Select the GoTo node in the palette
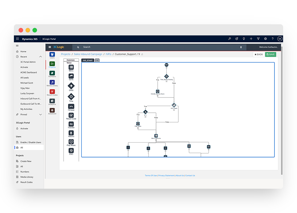Image resolution: width=297 pixels, height=213 pixels. pos(71,76)
